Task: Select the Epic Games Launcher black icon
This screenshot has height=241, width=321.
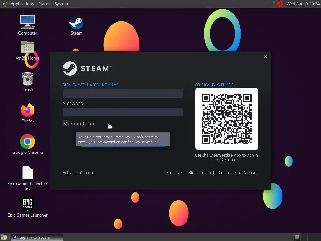Action: 28,204
